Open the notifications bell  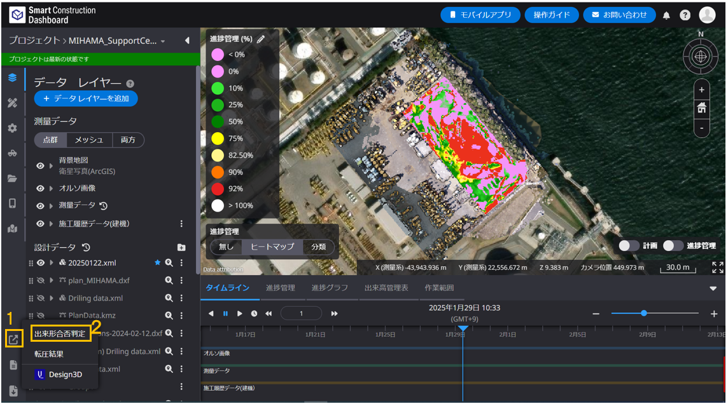[x=666, y=15]
